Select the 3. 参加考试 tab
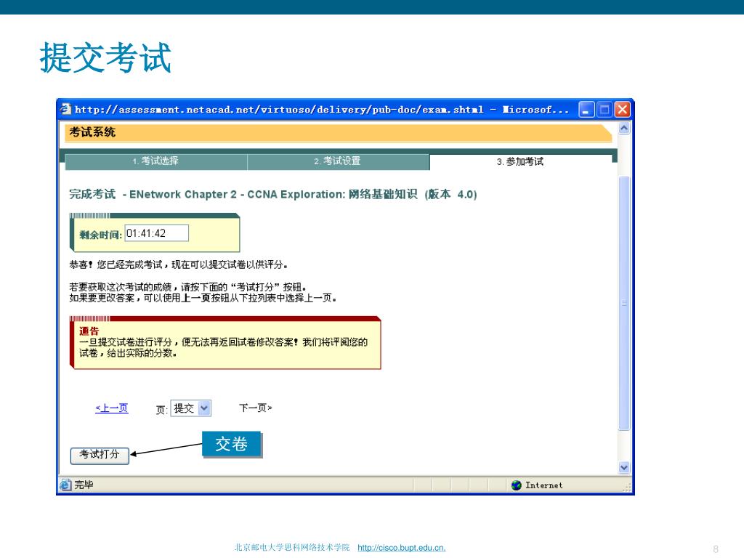This screenshot has width=744, height=558. [520, 162]
